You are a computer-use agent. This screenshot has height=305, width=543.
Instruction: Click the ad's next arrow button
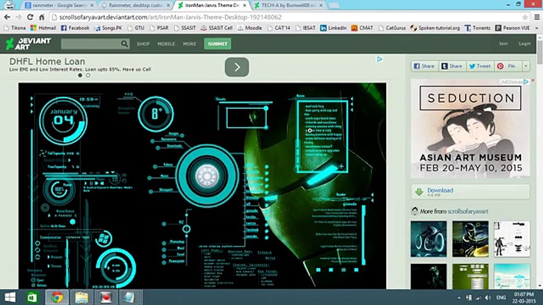[x=237, y=67]
